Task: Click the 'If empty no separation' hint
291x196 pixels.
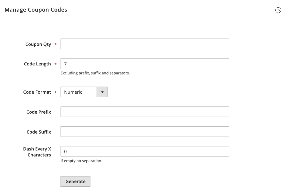Action: click(x=81, y=161)
